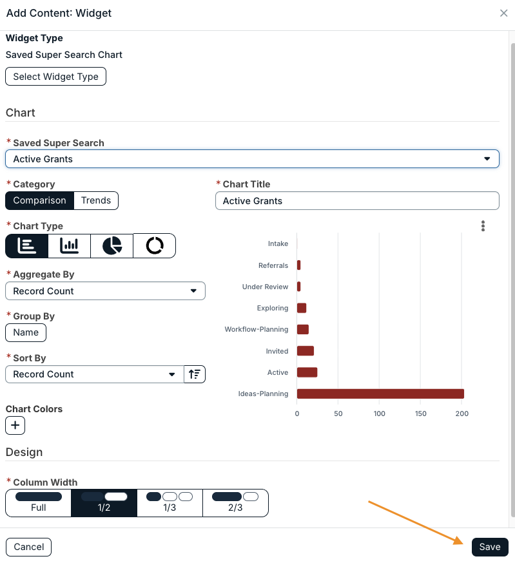Click the Chart Title input field
515x561 pixels.
coord(357,201)
